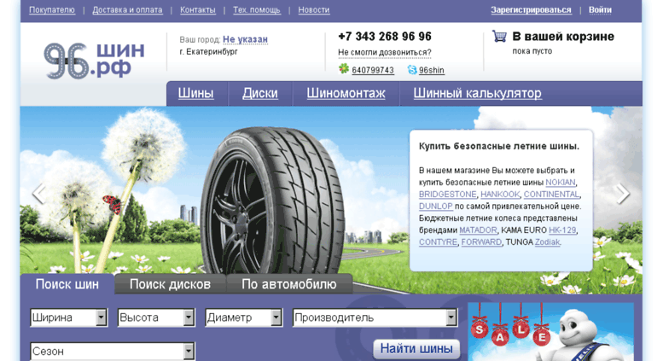Screen dimensions: 663x361
Task: Expand the Сезон dropdown
Action: (x=113, y=352)
